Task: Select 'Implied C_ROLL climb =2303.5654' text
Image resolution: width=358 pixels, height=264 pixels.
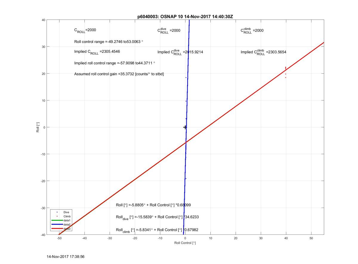Action: 263,52
